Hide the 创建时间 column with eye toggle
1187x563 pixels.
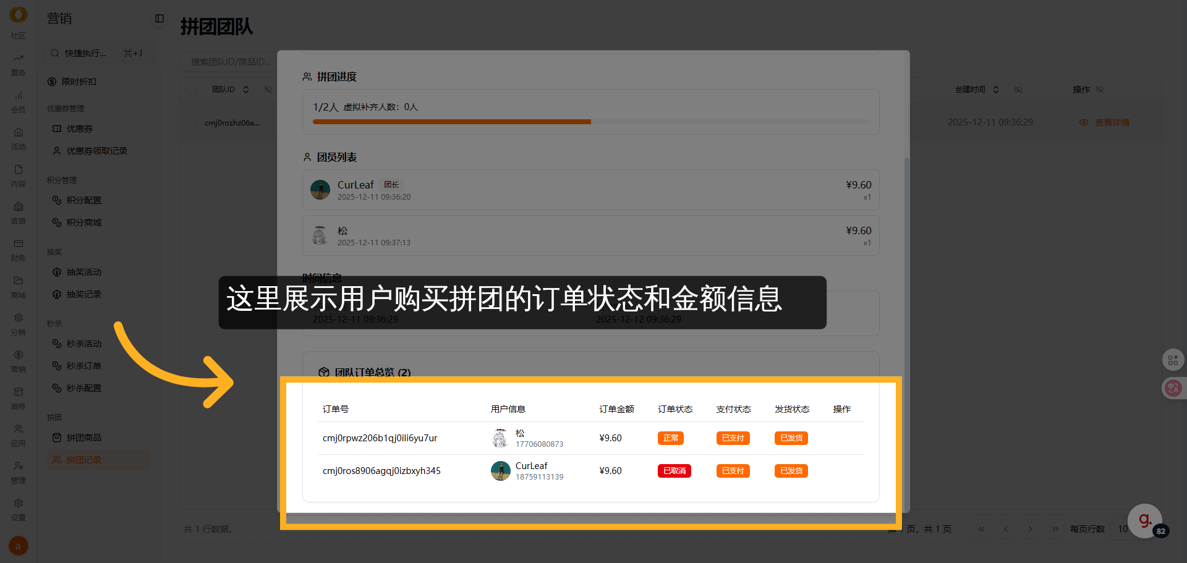pyautogui.click(x=1018, y=89)
